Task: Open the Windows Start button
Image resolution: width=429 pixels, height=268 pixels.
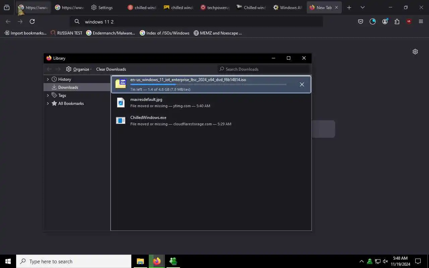Action: [x=8, y=261]
